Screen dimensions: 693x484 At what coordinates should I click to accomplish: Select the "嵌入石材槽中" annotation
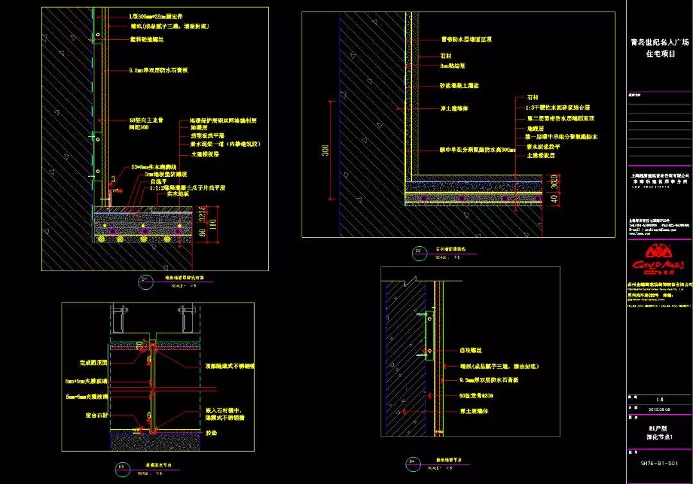223,411
